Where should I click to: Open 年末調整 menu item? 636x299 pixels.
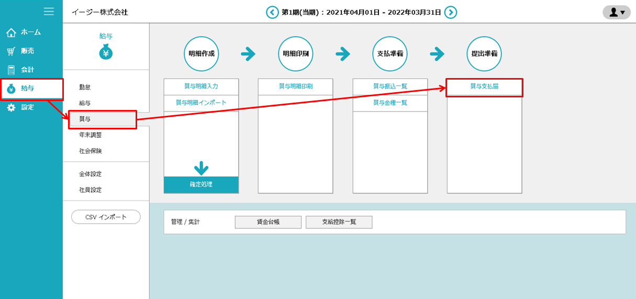click(91, 135)
